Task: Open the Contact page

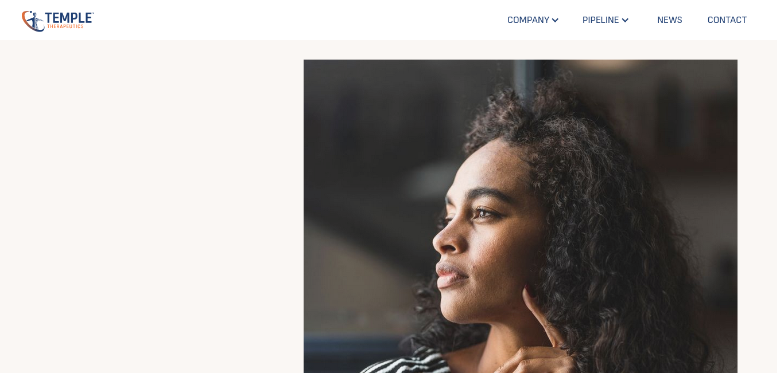Action: tap(727, 20)
